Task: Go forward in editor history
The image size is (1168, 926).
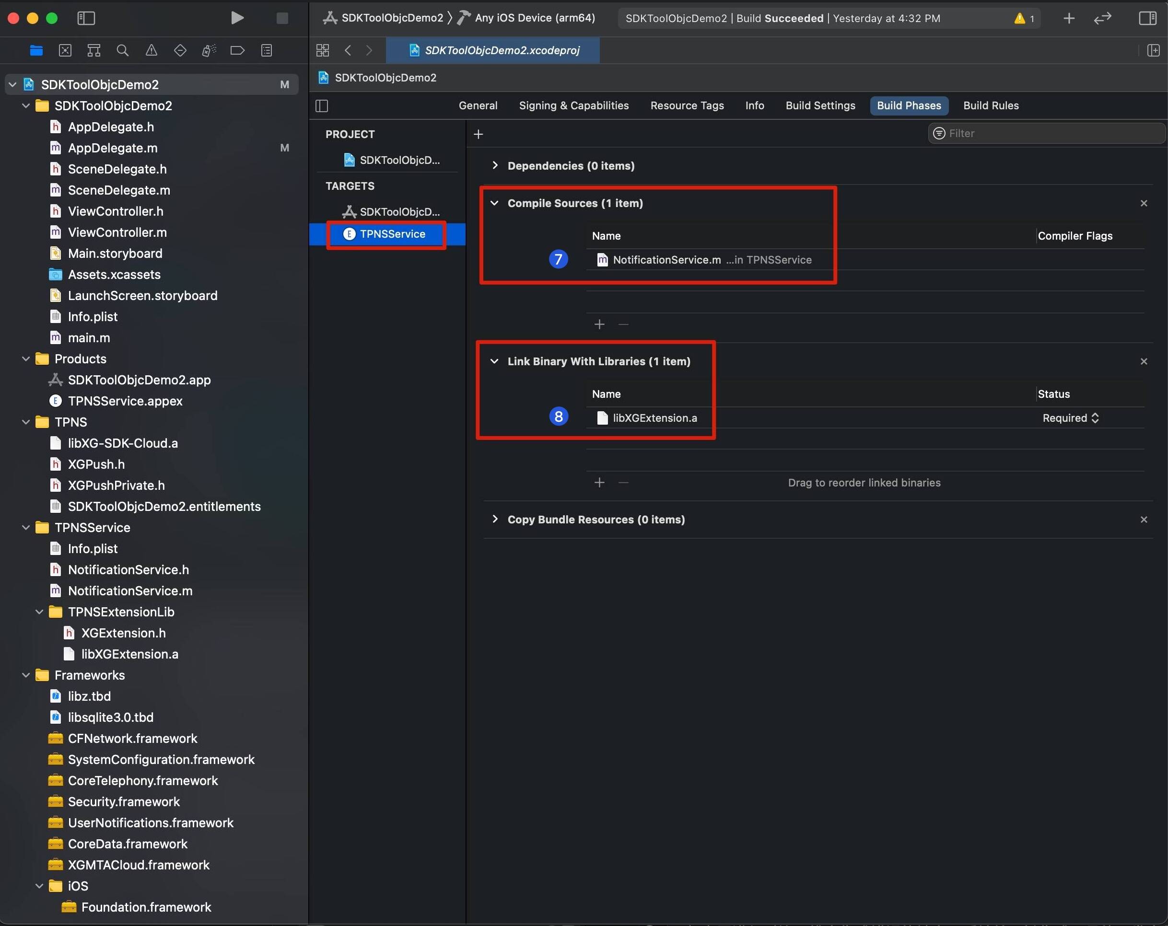Action: 369,50
